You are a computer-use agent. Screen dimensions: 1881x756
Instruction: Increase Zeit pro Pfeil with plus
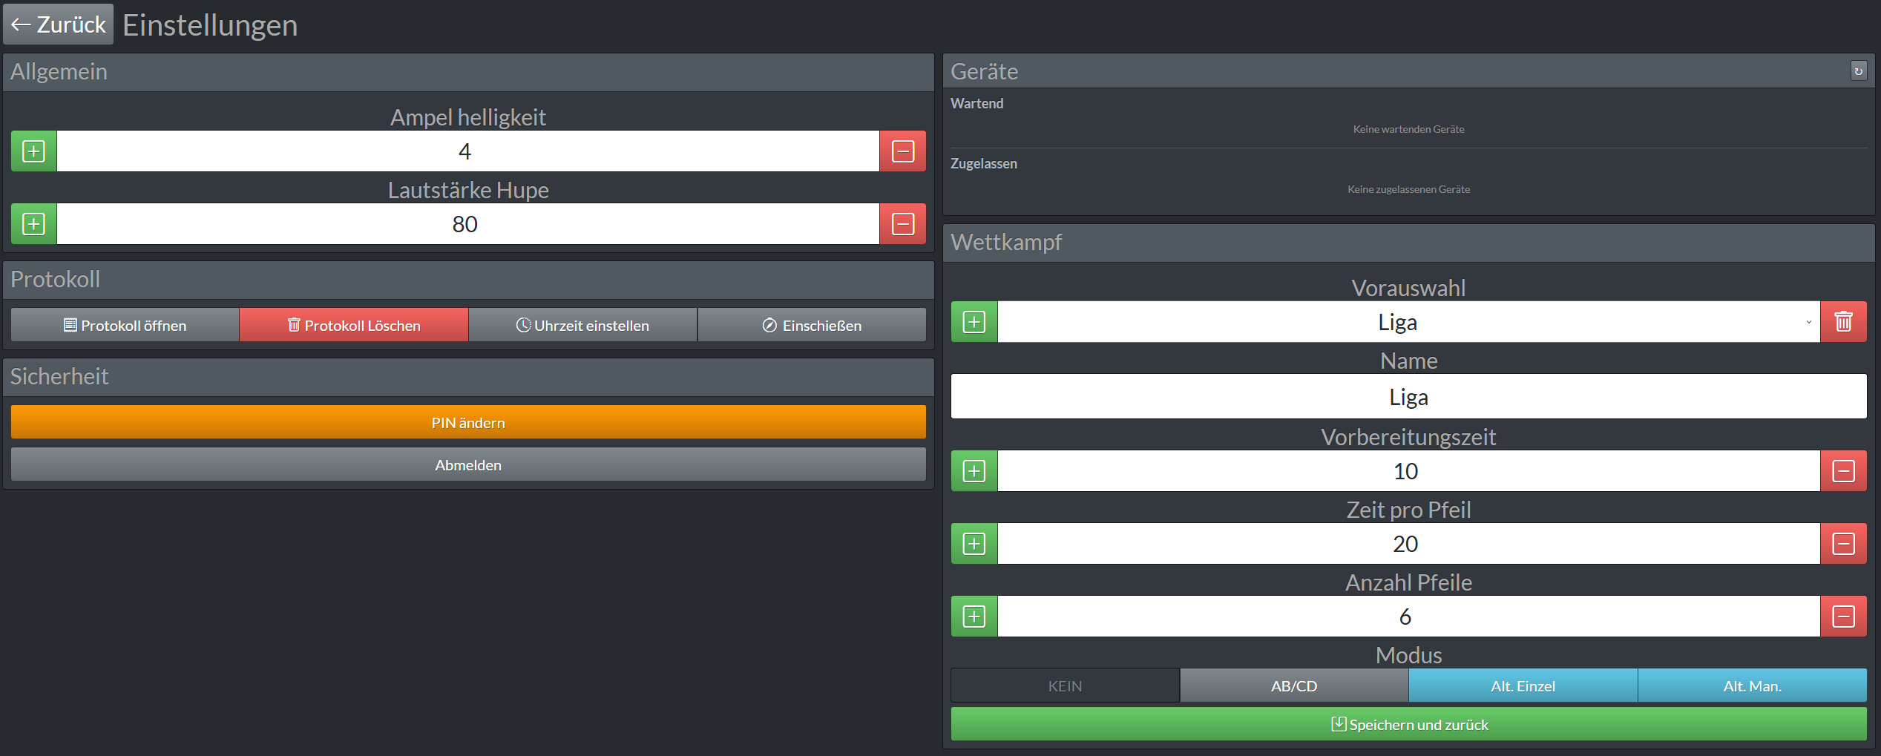pyautogui.click(x=974, y=544)
